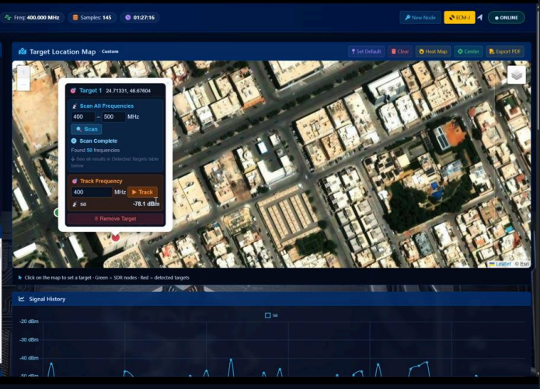This screenshot has height=389, width=540.
Task: Click the green SDR node marker on map
Action: [x=57, y=212]
